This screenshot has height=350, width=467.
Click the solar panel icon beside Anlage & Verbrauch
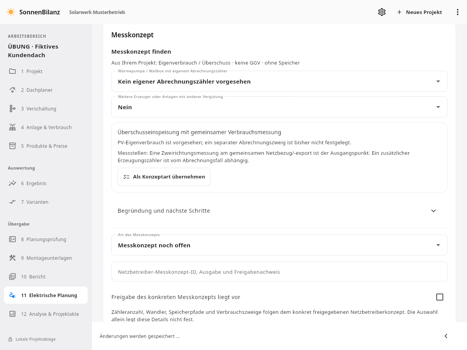click(x=12, y=127)
